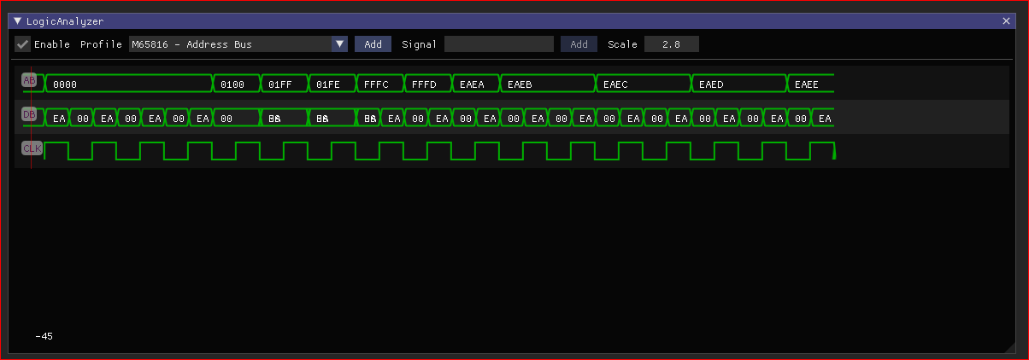Click the -45 time offset readout
Screen dimensions: 1029x360
pos(44,337)
